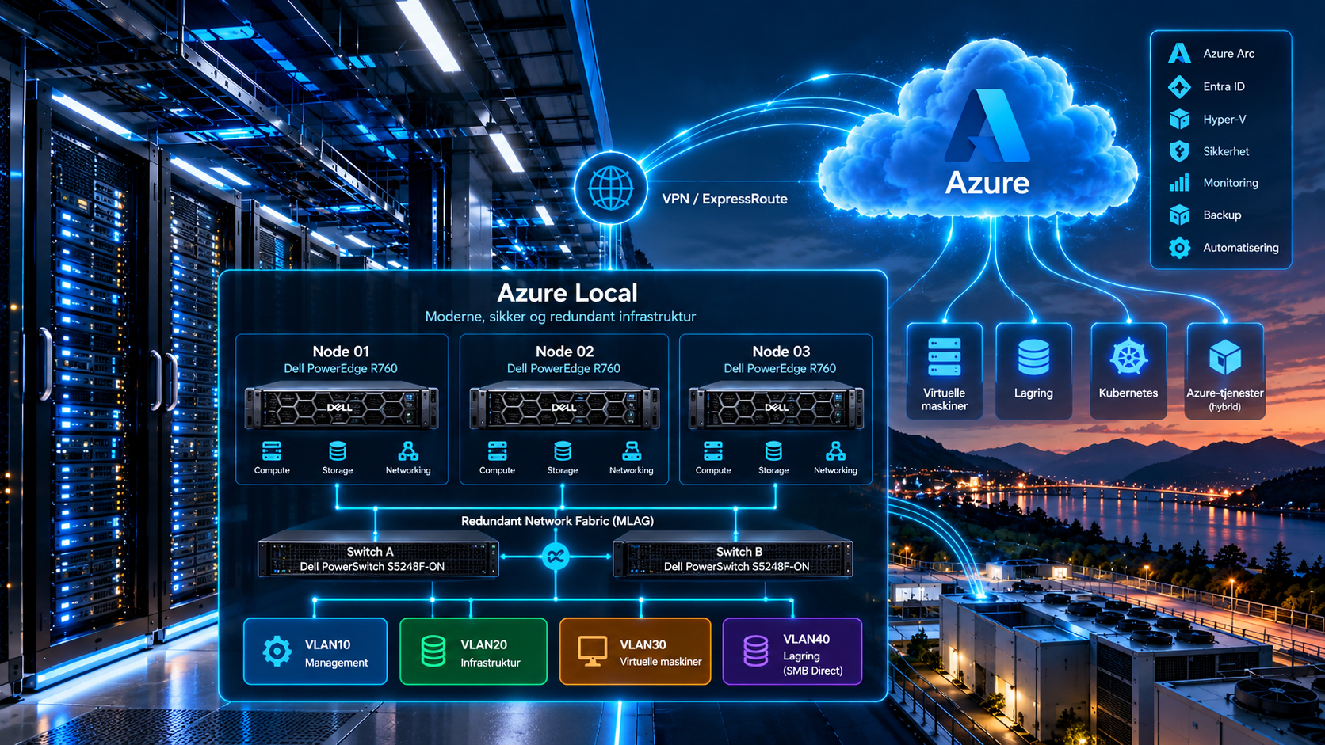Click the MLAG interconnect icon between switches
The image size is (1325, 745).
pyautogui.click(x=556, y=557)
